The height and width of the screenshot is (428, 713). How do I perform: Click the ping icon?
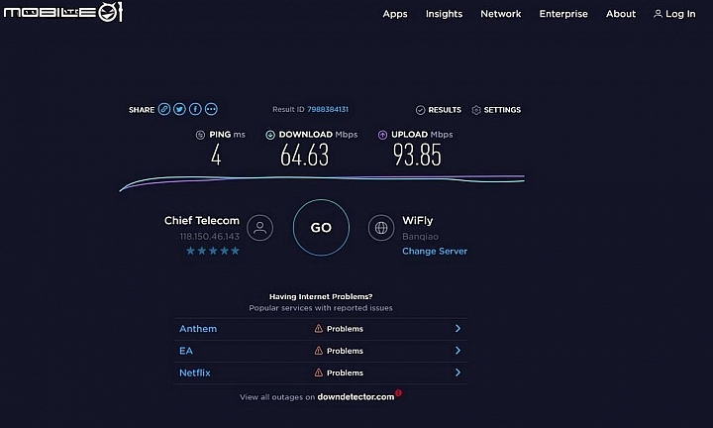[x=200, y=135]
